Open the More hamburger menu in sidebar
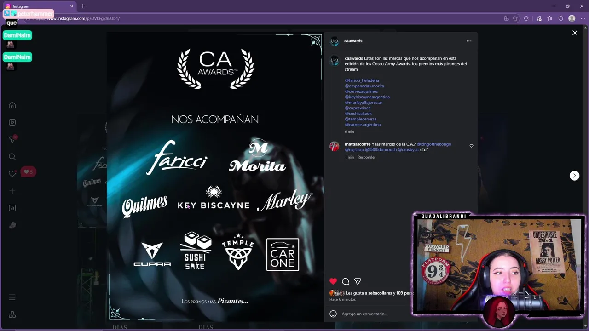Screen dimensions: 589x331 click(12, 297)
